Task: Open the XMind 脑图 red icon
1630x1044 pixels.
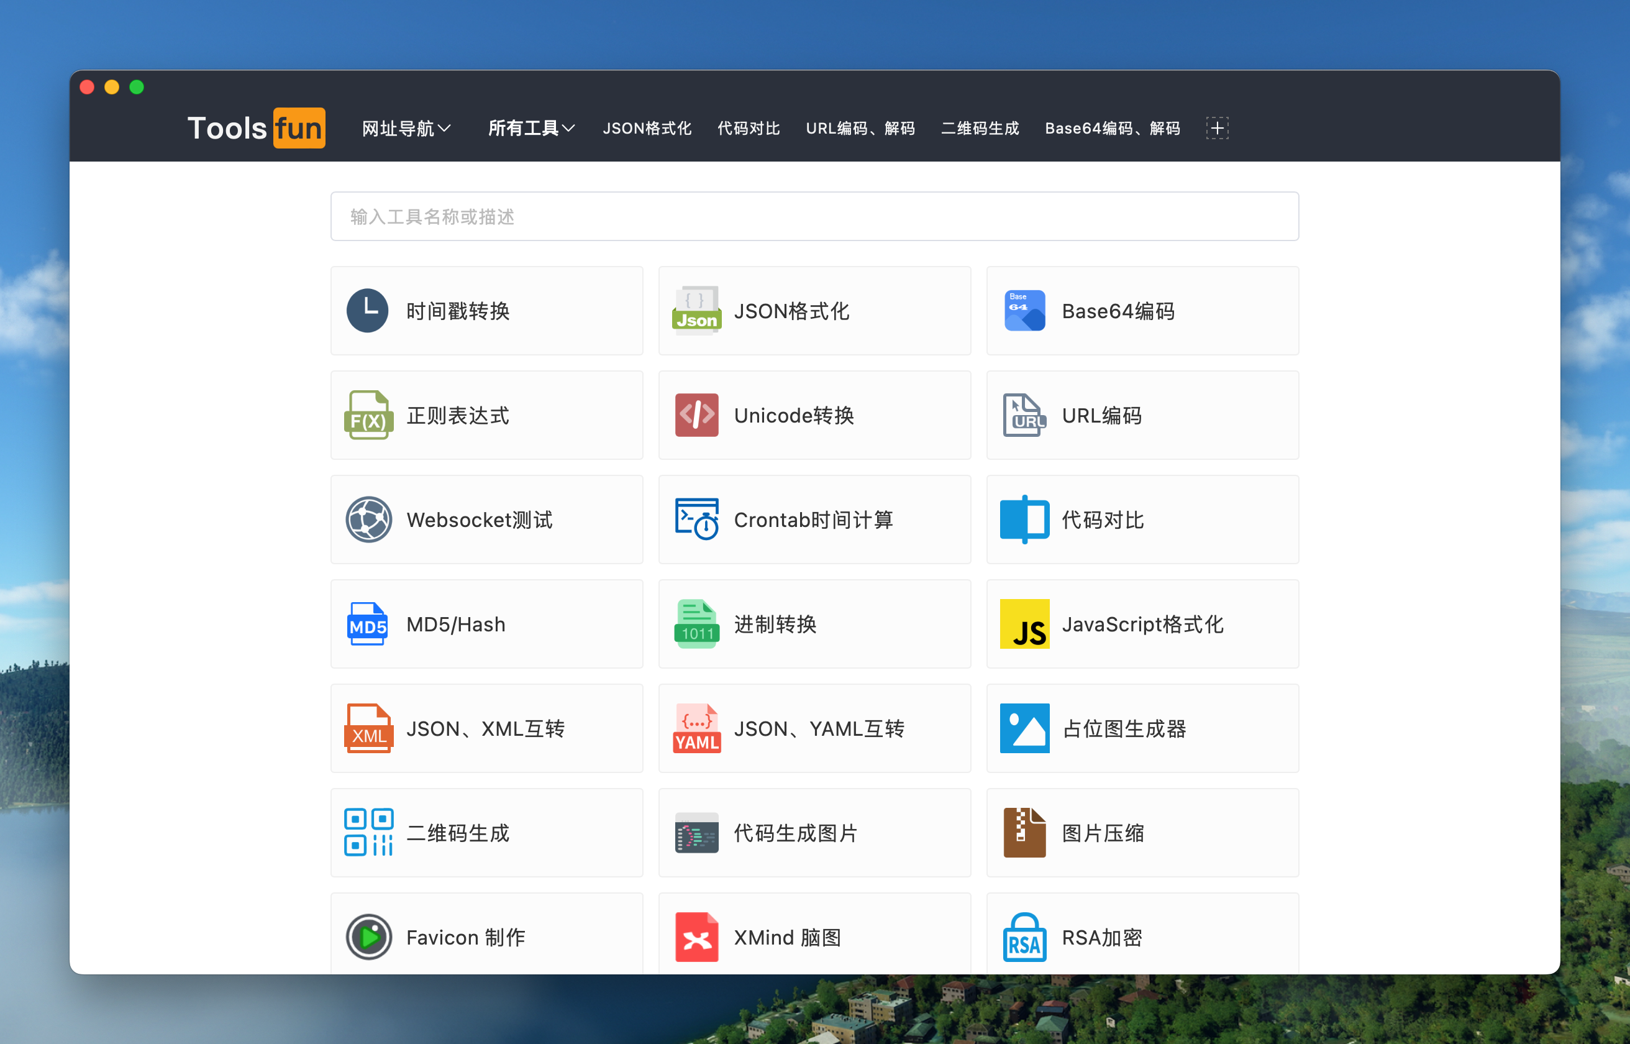Action: tap(696, 937)
